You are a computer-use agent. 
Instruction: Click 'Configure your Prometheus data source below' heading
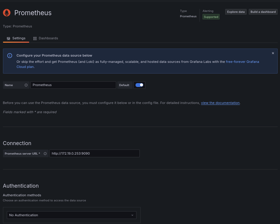(x=54, y=55)
